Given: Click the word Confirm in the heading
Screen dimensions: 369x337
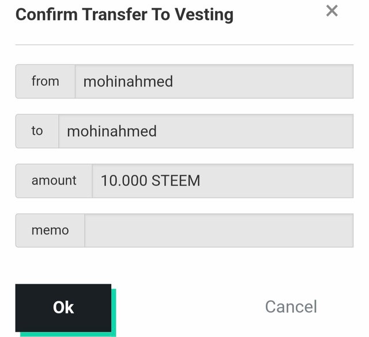Looking at the screenshot, I should click(x=46, y=14).
